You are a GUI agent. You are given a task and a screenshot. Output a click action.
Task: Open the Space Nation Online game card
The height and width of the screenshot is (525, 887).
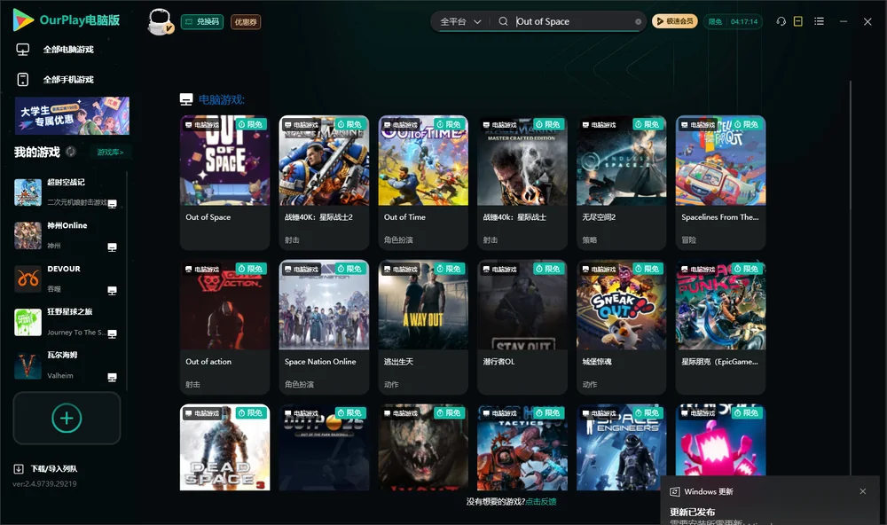tap(324, 327)
